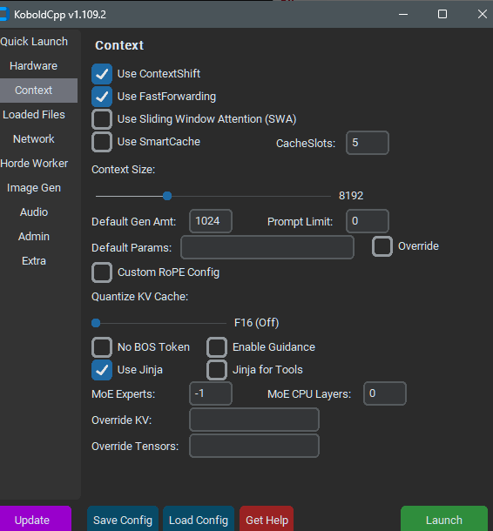This screenshot has width=493, height=531.
Task: Click the Load Config button
Action: (x=199, y=519)
